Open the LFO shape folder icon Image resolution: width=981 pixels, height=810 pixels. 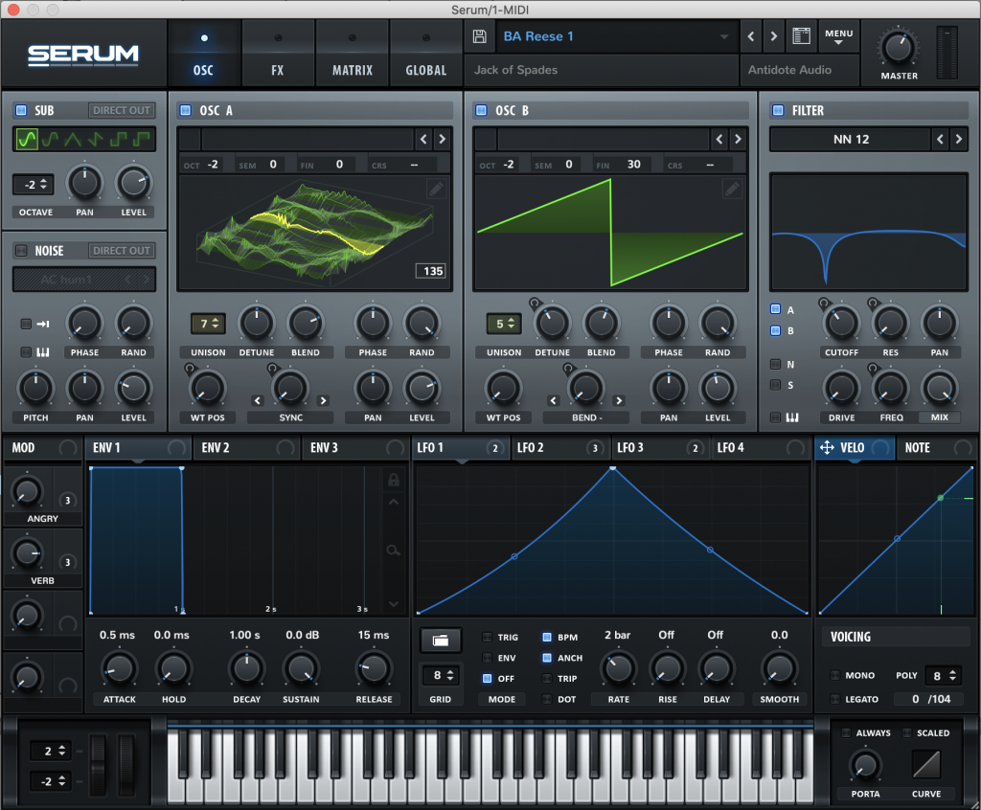tap(441, 640)
